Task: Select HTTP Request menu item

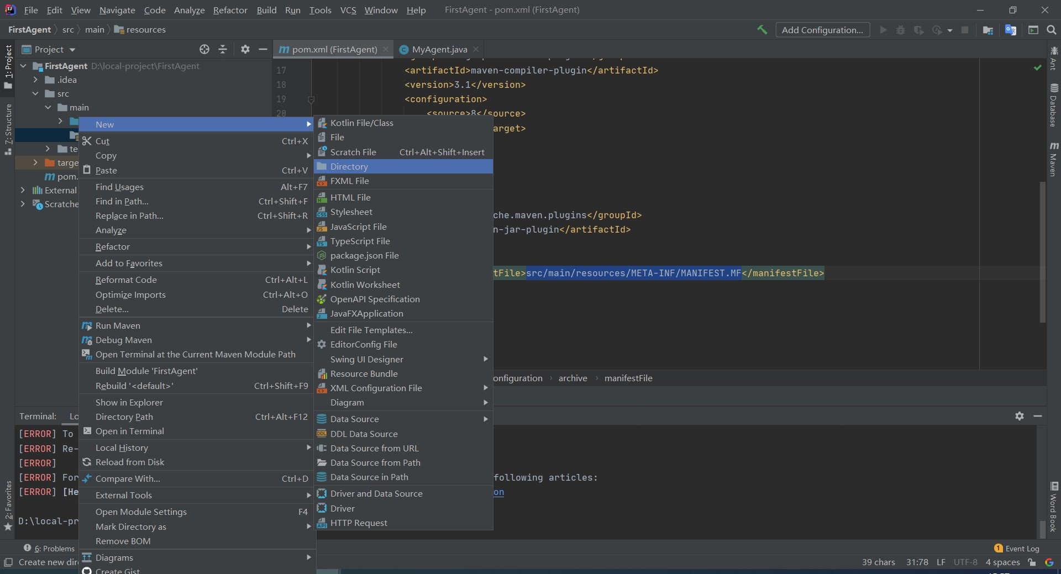Action: point(403,523)
